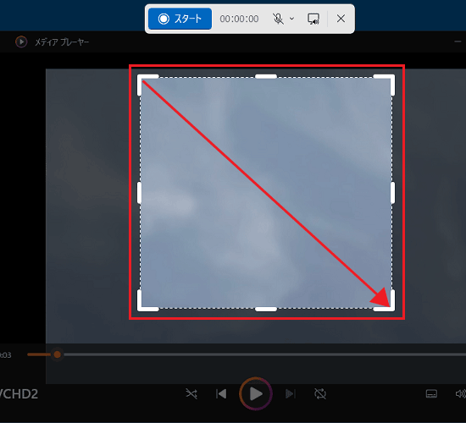This screenshot has width=466, height=423.
Task: Start recording with the スタート button
Action: click(x=180, y=19)
